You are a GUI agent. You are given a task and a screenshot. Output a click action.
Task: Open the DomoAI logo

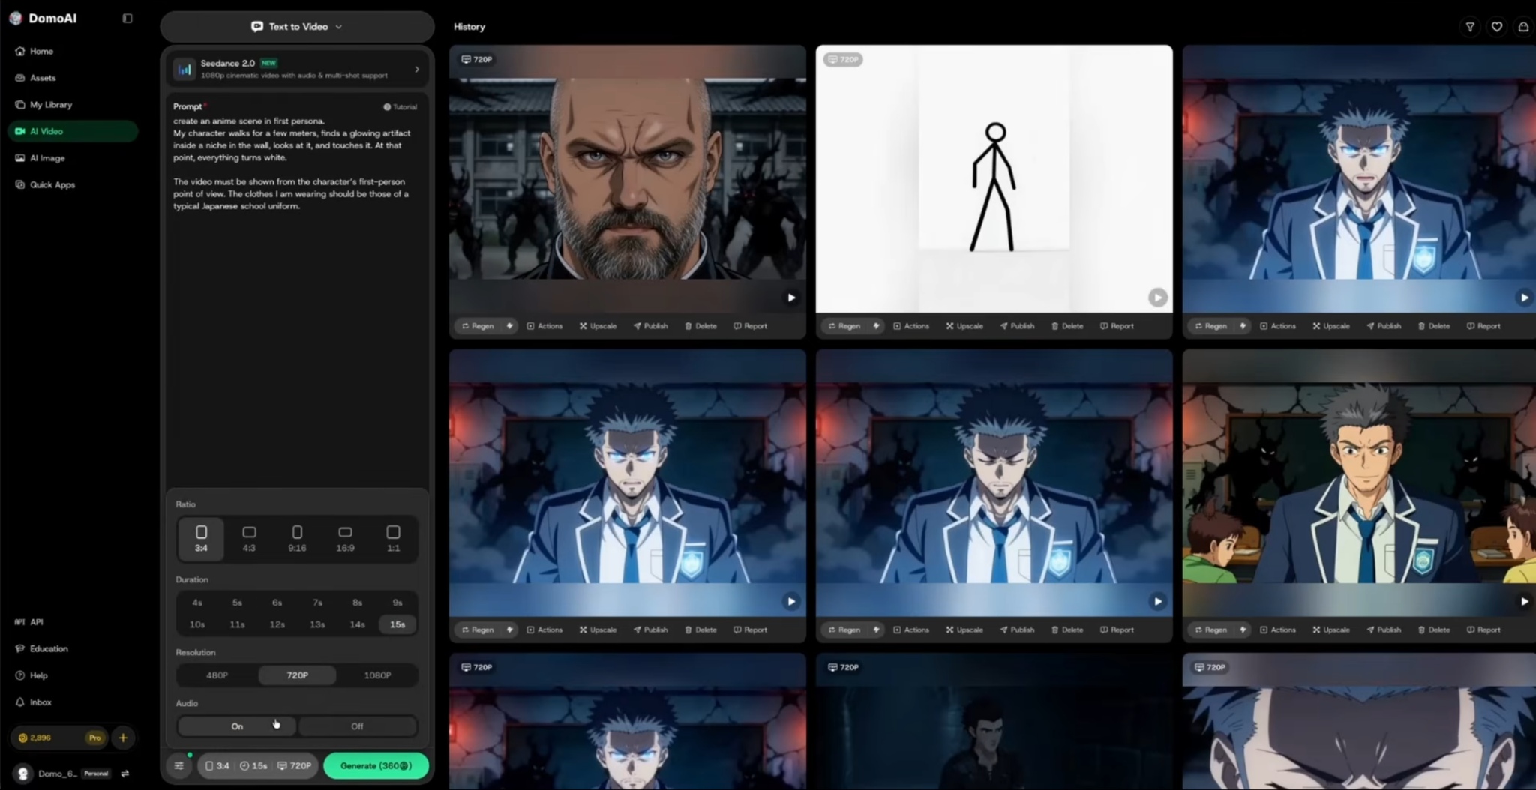tap(44, 18)
